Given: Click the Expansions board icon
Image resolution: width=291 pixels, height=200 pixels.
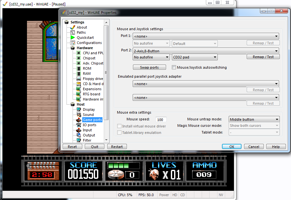Looking at the screenshot, I should (x=79, y=89).
